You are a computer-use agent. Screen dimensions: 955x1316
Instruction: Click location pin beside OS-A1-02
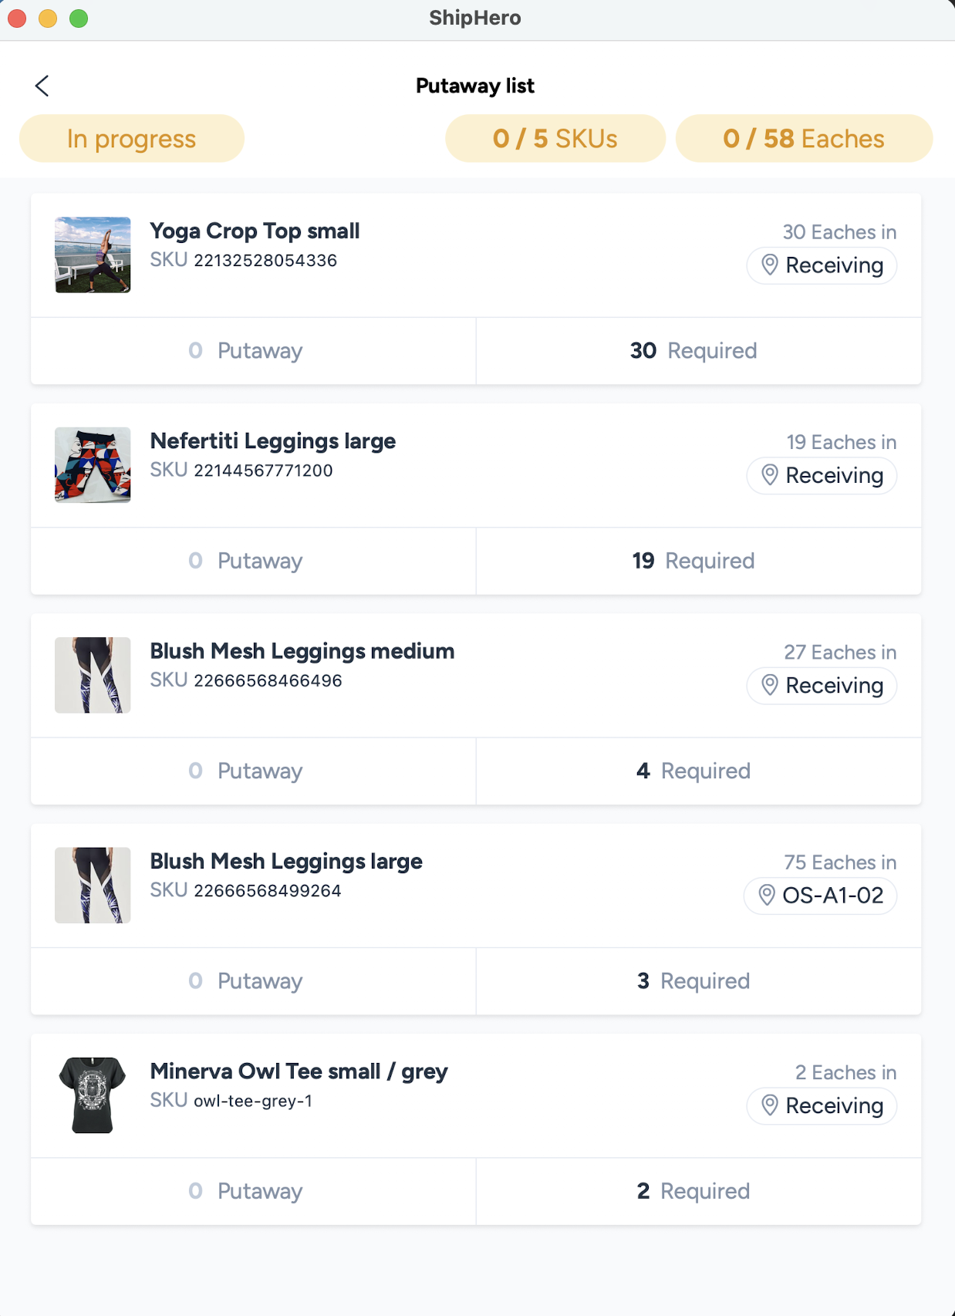[x=766, y=896]
